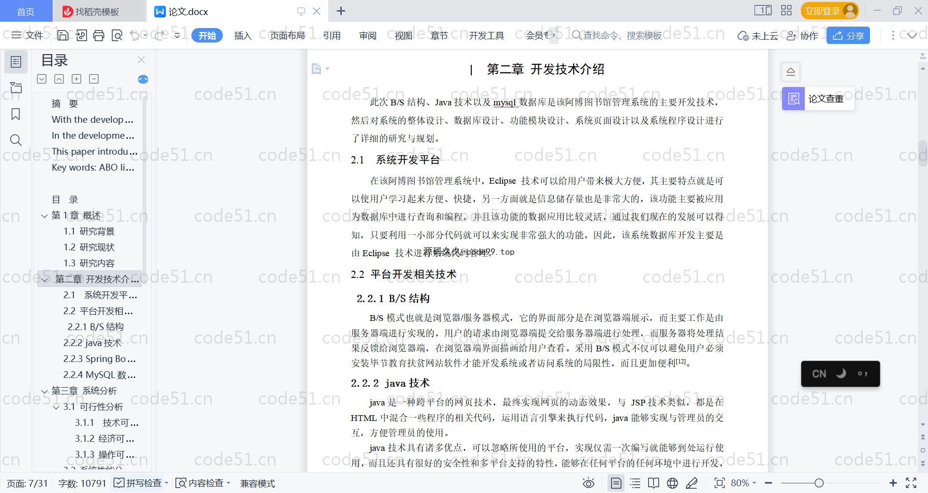Click the expand all headings icon in 目录 panel
The image size is (928, 493).
point(42,79)
